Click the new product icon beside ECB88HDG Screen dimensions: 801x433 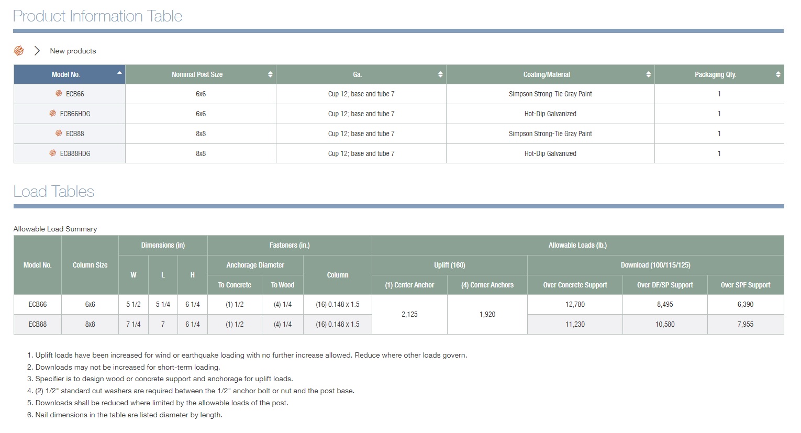pyautogui.click(x=53, y=153)
